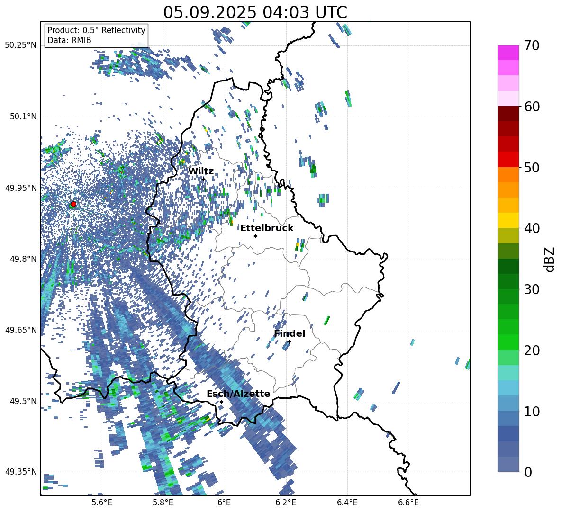Click the Ettelbruck location cross marker

pyautogui.click(x=255, y=236)
